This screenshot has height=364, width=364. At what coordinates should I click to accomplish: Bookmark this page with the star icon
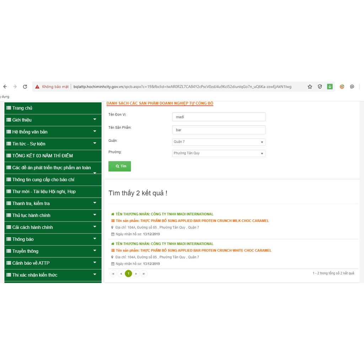[310, 87]
